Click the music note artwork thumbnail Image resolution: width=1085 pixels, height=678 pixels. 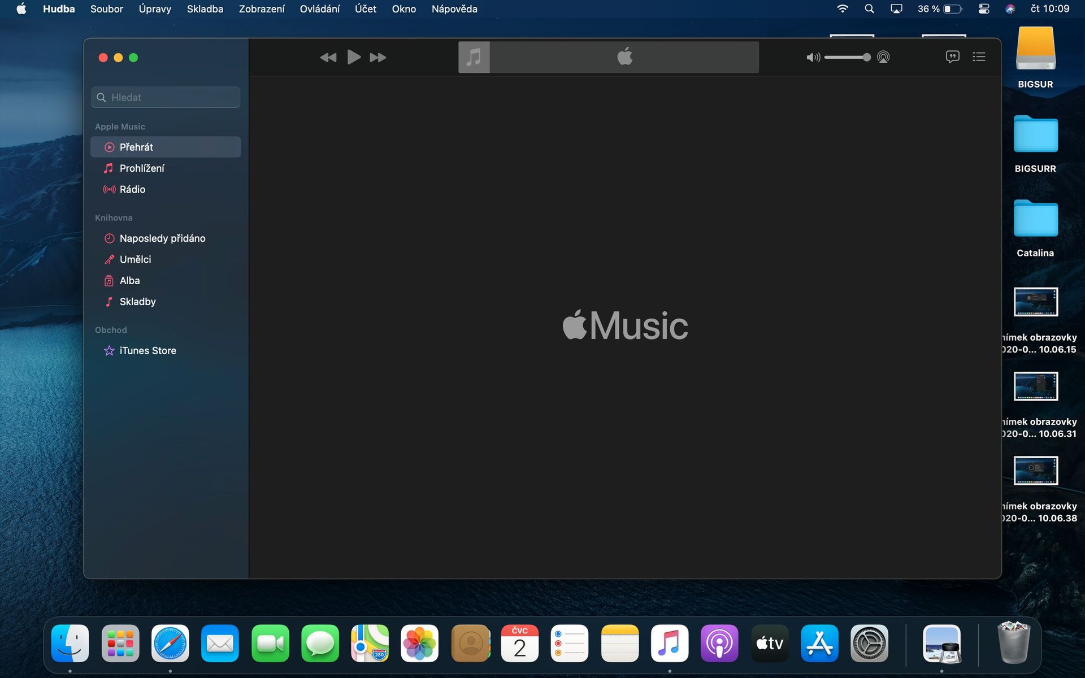(474, 57)
